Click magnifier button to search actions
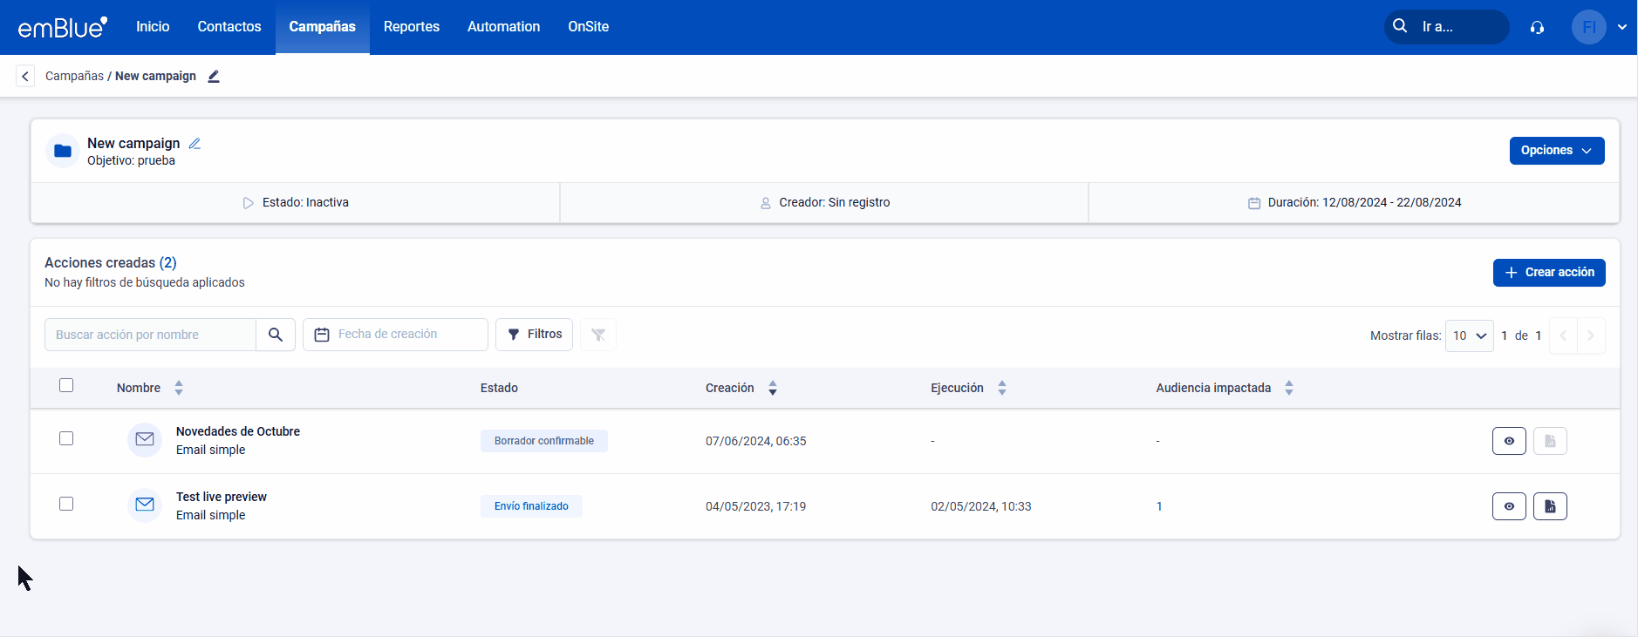The image size is (1638, 637). pos(276,335)
